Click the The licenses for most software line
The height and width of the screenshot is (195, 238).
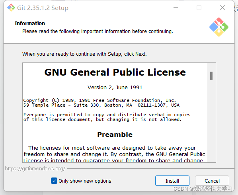coord(112,148)
